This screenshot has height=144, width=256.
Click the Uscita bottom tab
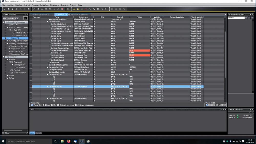pyautogui.click(x=32, y=133)
